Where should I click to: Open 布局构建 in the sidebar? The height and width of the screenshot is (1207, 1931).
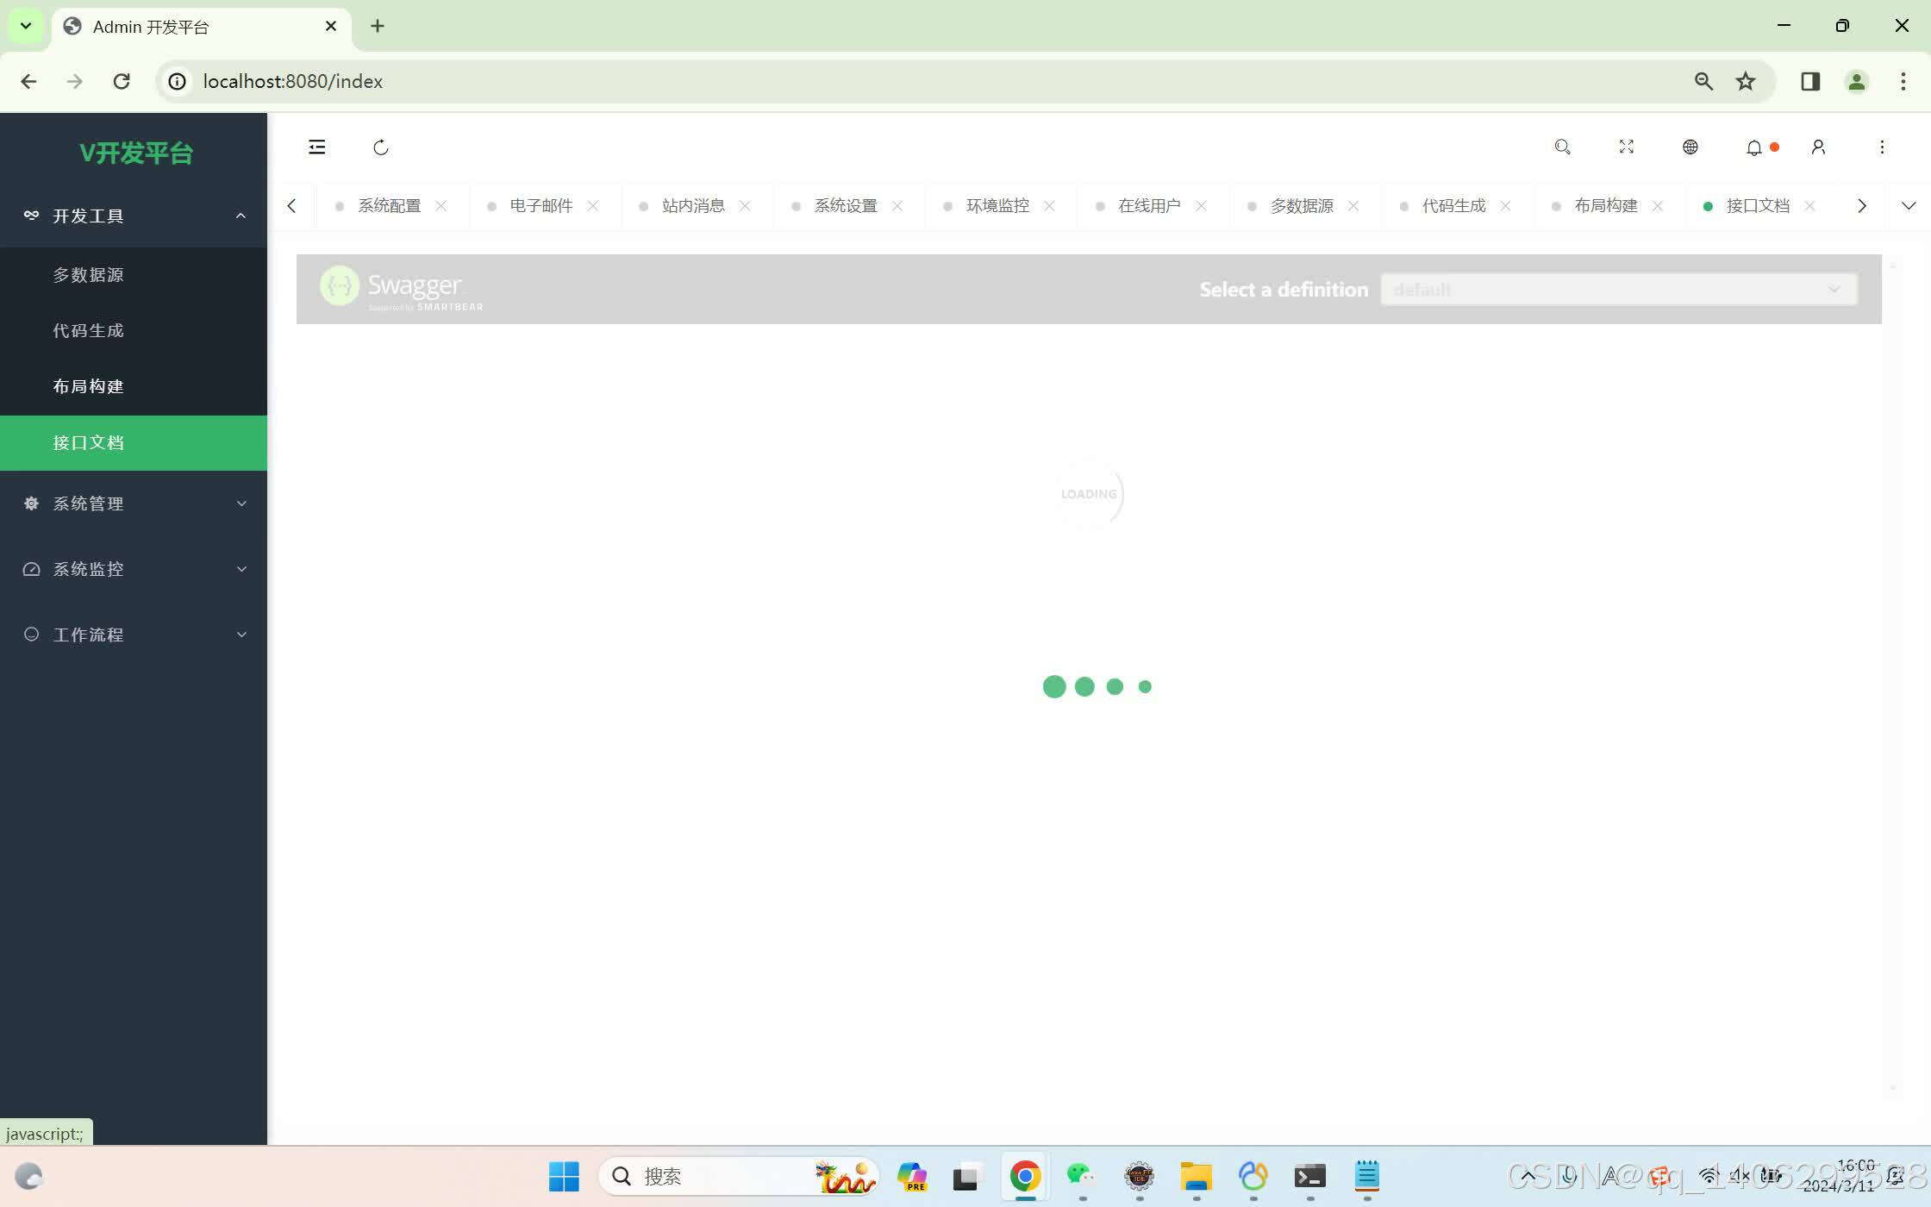pyautogui.click(x=134, y=386)
